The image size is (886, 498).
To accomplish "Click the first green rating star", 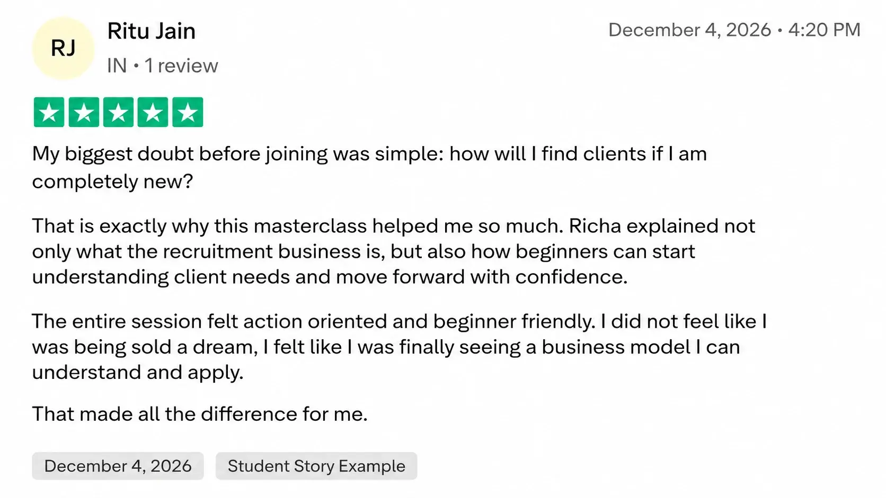I will click(x=49, y=112).
